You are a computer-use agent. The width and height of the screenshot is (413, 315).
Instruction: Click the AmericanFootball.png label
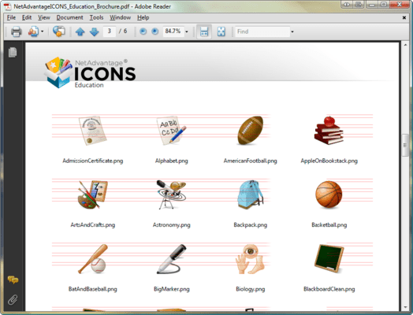pyautogui.click(x=250, y=161)
